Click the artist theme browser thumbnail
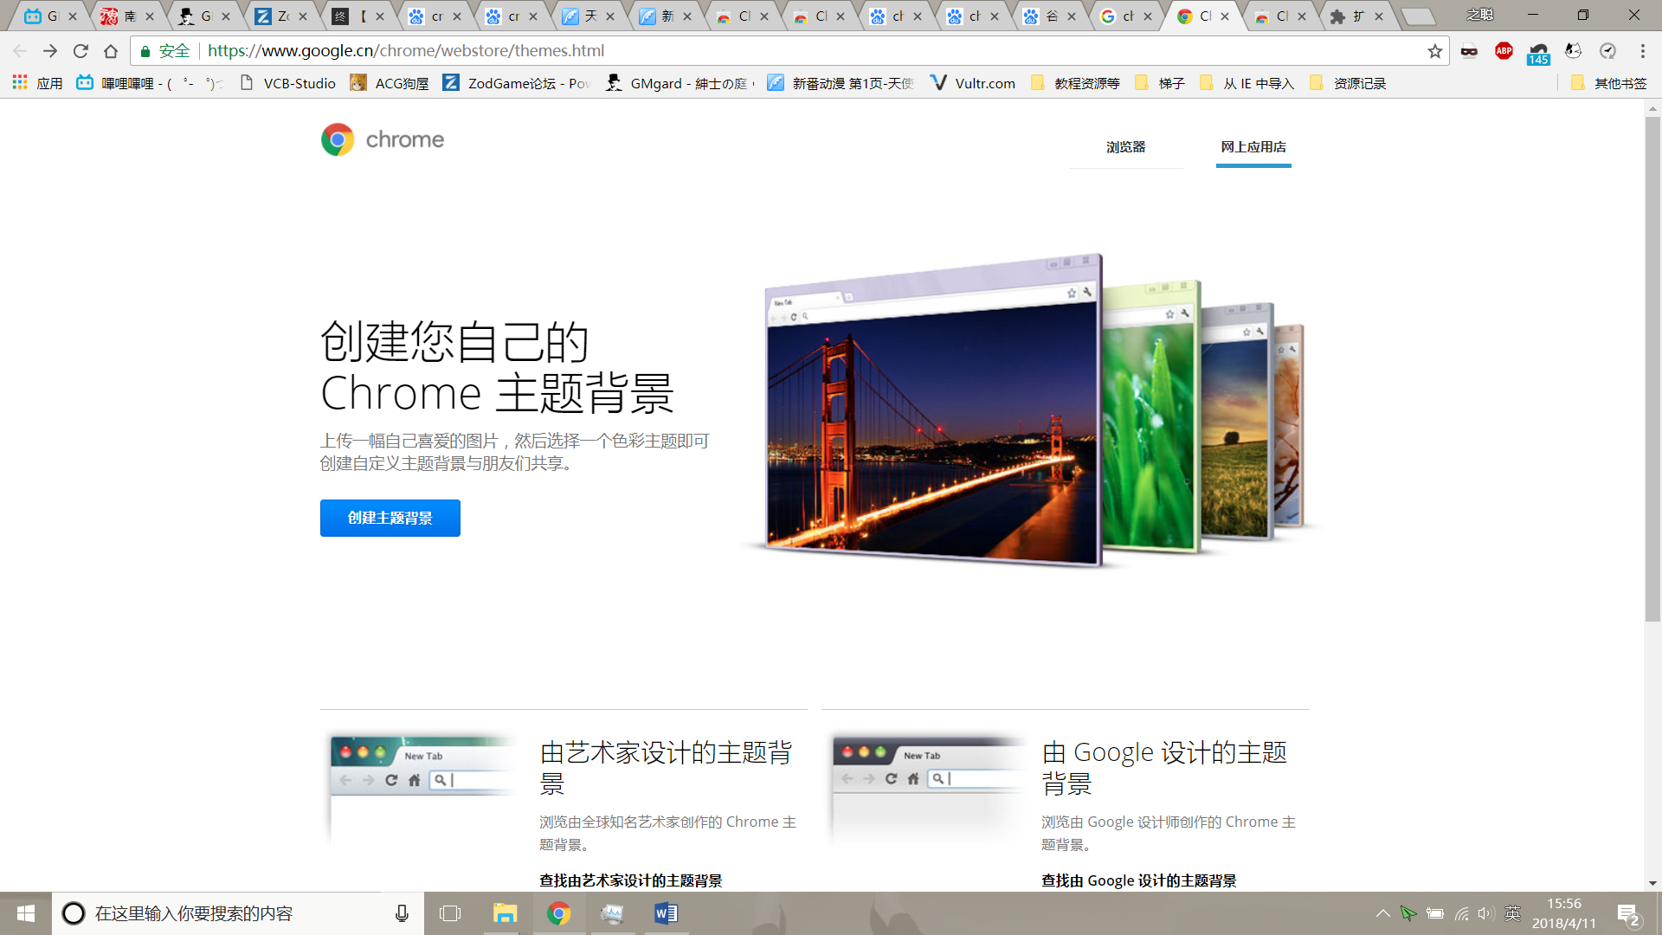This screenshot has width=1662, height=935. pyautogui.click(x=424, y=790)
